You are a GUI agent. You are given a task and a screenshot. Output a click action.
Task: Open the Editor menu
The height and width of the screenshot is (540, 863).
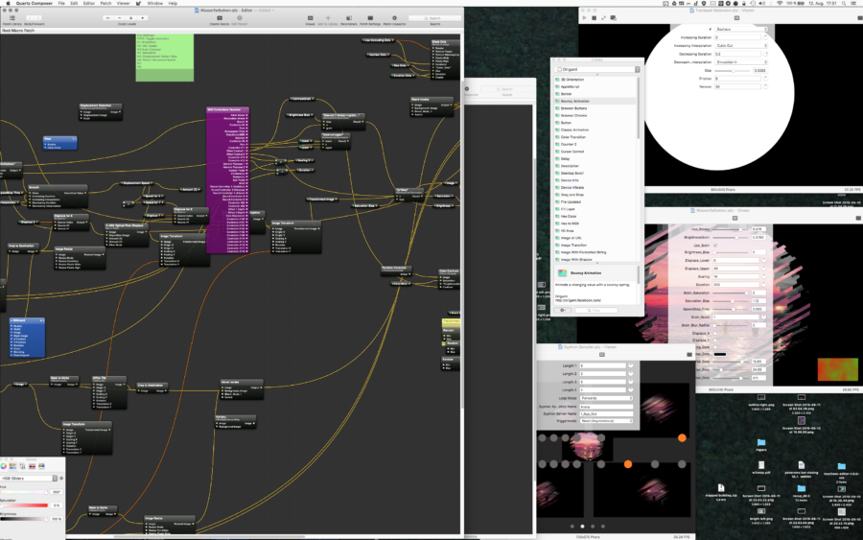click(x=88, y=3)
